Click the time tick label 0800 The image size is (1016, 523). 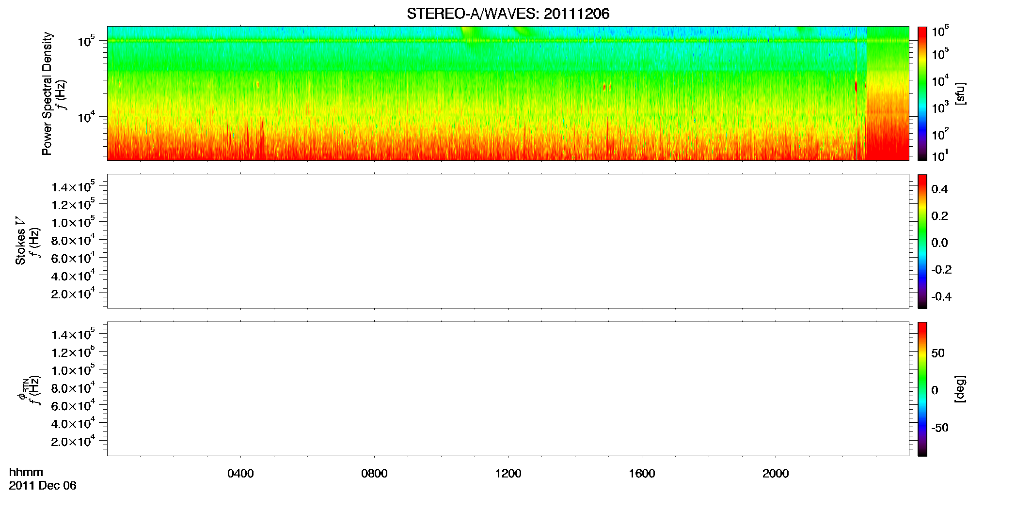tap(374, 474)
